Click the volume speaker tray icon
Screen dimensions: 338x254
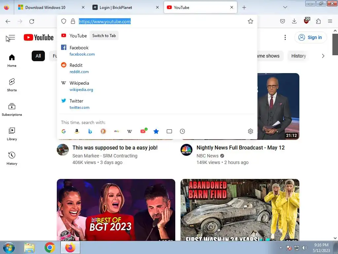304,248
